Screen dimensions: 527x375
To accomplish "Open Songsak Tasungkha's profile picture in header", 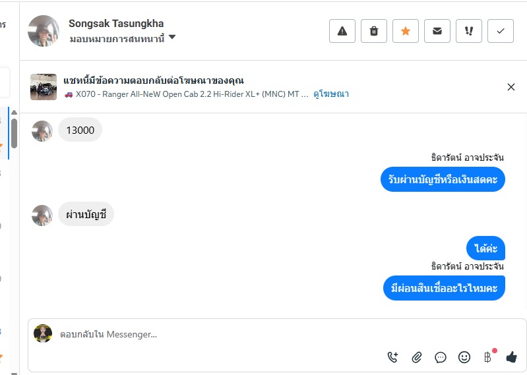I will coord(44,31).
